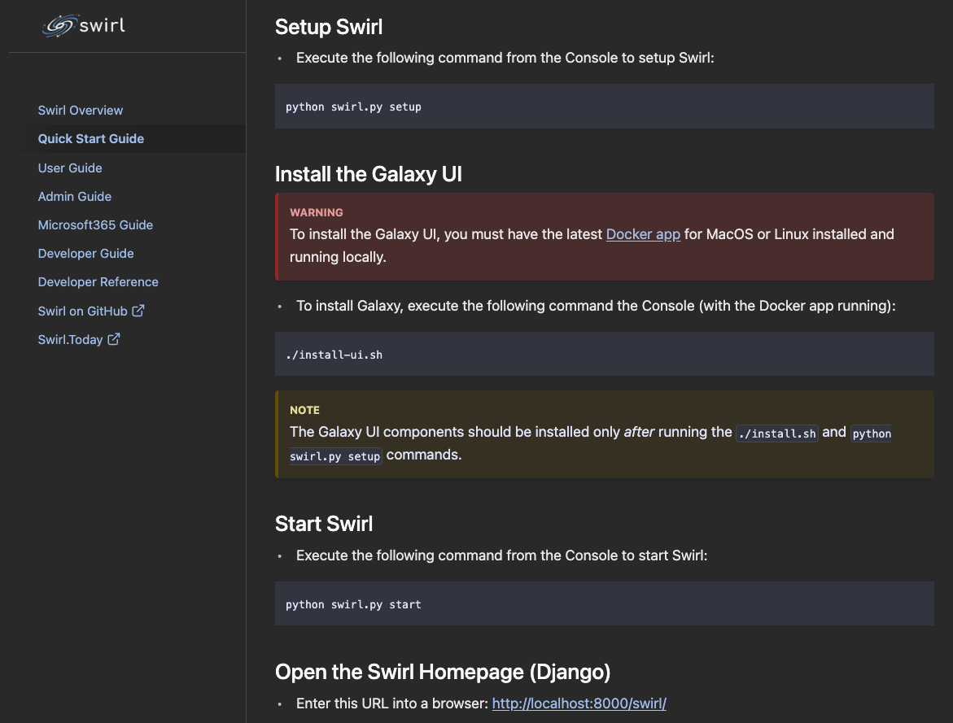Click the python swirl.py start code block

pos(604,604)
